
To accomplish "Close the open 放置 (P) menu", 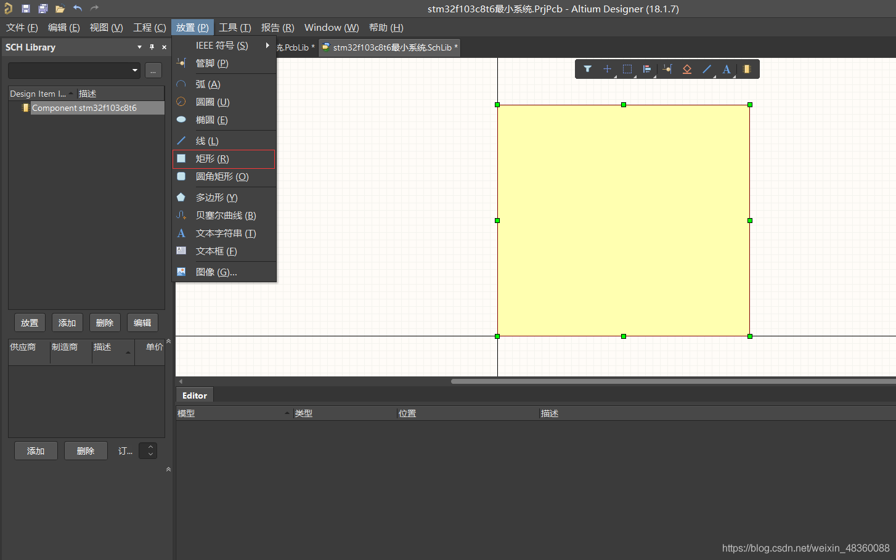I will pyautogui.click(x=192, y=28).
